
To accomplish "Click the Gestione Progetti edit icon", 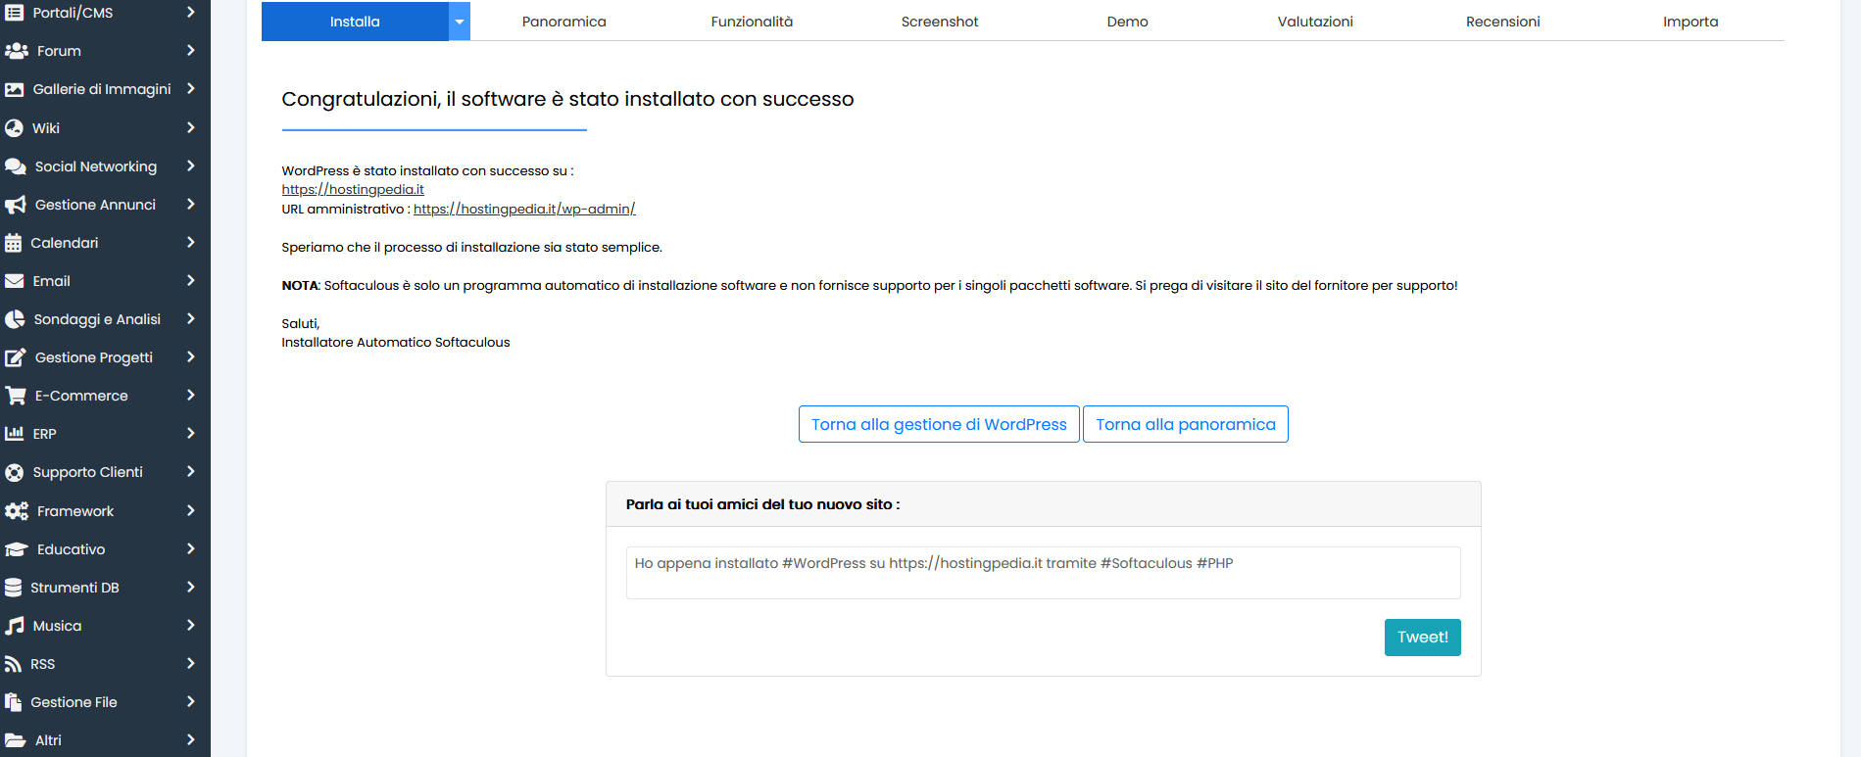I will tap(15, 357).
